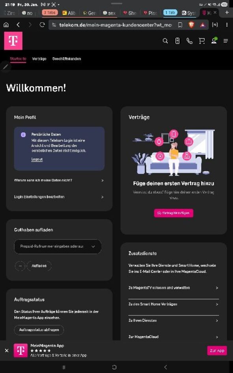233x373 pixels.
Task: Open 'Zu MagentaTV schauen und verwalten' row
Action: 173,288
